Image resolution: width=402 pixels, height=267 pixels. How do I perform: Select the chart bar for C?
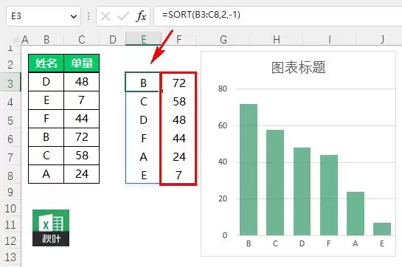tap(275, 182)
